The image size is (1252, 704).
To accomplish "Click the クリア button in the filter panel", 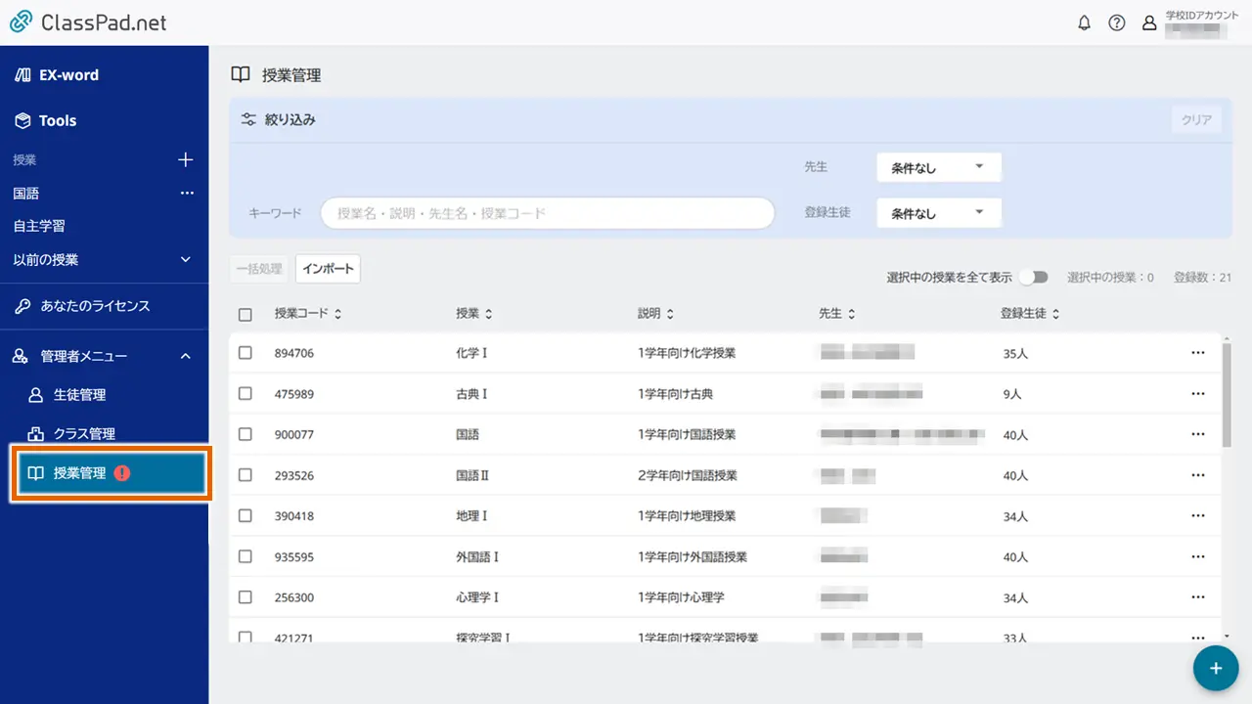I will click(x=1195, y=118).
